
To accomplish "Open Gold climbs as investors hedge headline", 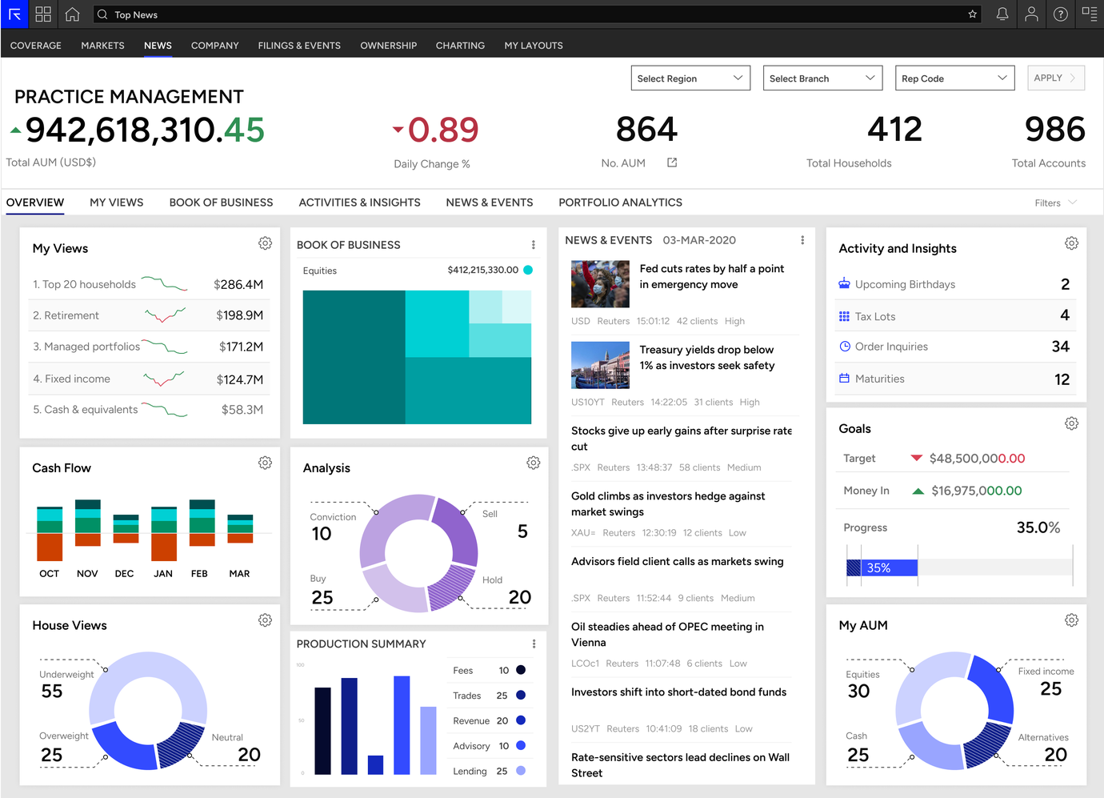I will click(668, 503).
